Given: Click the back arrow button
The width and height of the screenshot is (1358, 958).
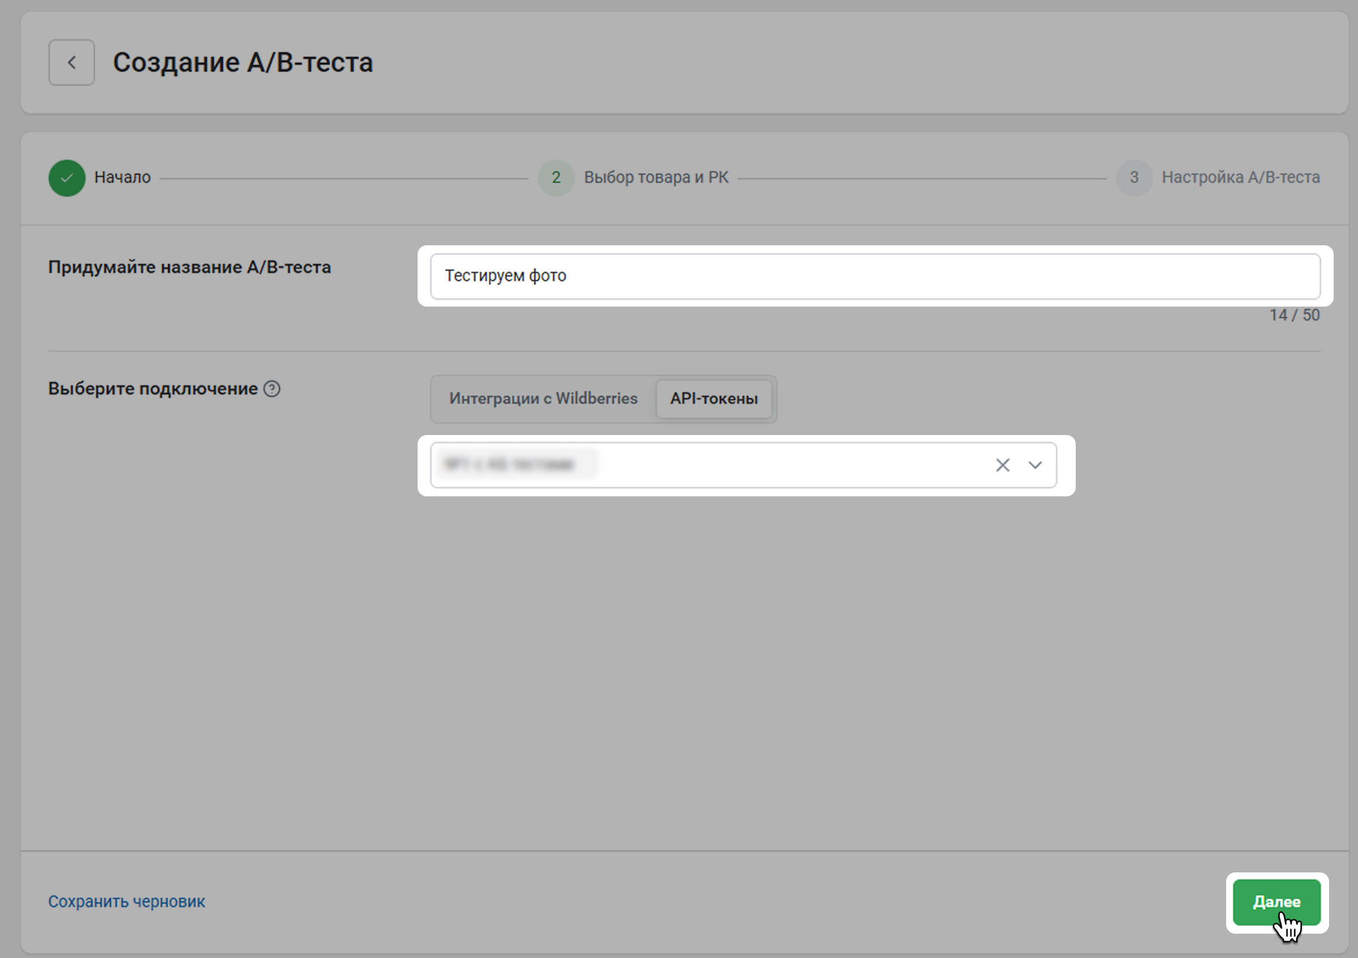Looking at the screenshot, I should pyautogui.click(x=71, y=62).
